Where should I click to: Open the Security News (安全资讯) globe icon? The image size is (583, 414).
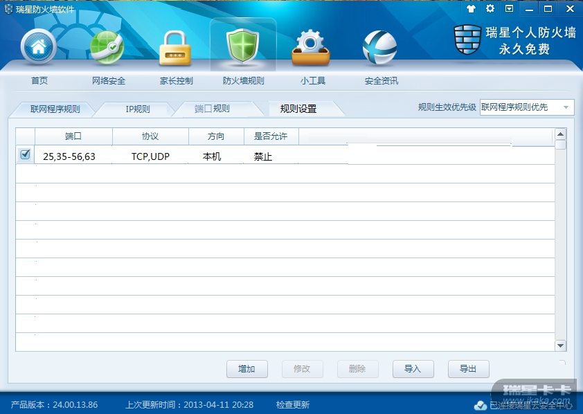[x=379, y=48]
